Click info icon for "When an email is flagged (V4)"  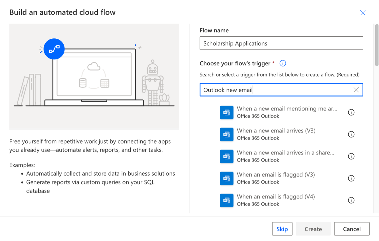[x=351, y=200]
